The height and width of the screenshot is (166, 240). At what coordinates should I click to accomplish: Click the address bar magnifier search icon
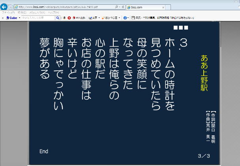click(x=116, y=7)
